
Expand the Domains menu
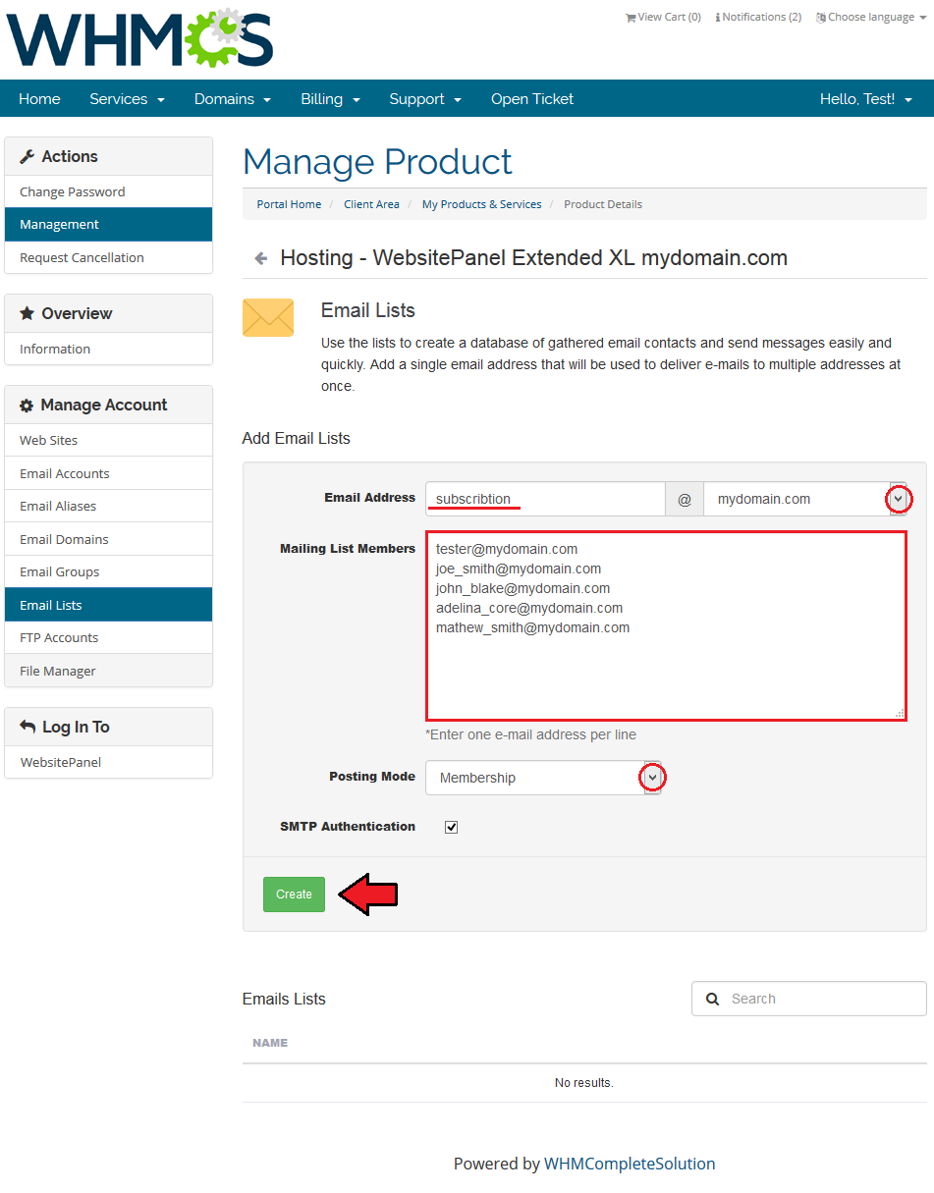click(233, 99)
